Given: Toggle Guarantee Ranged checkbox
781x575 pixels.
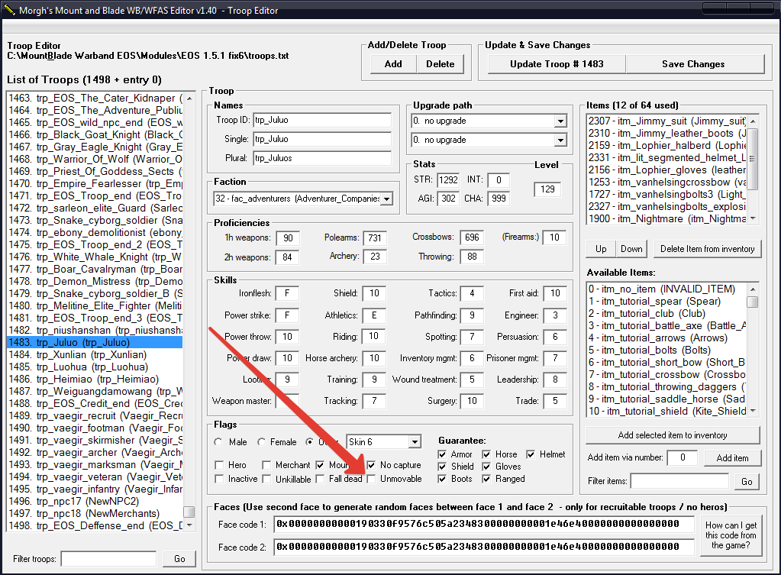Looking at the screenshot, I should click(486, 479).
